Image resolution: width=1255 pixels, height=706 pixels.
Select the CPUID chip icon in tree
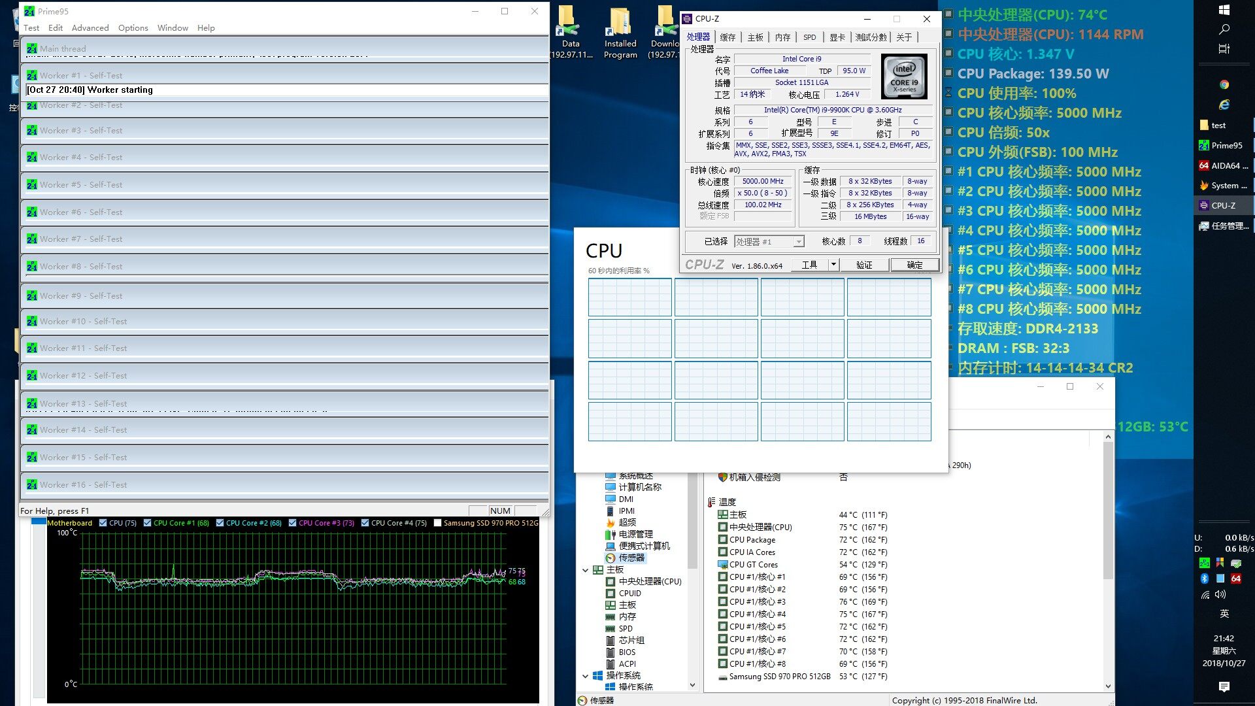[x=611, y=594]
